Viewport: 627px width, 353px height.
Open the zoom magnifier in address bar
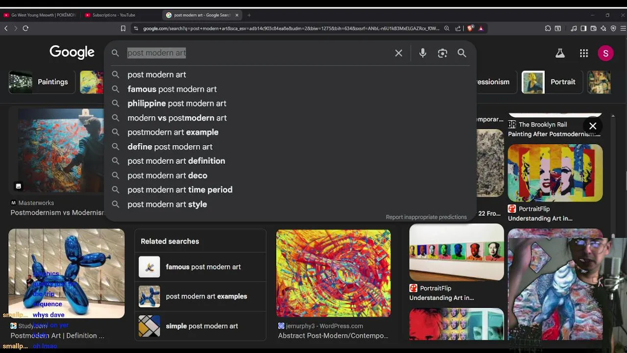[447, 28]
